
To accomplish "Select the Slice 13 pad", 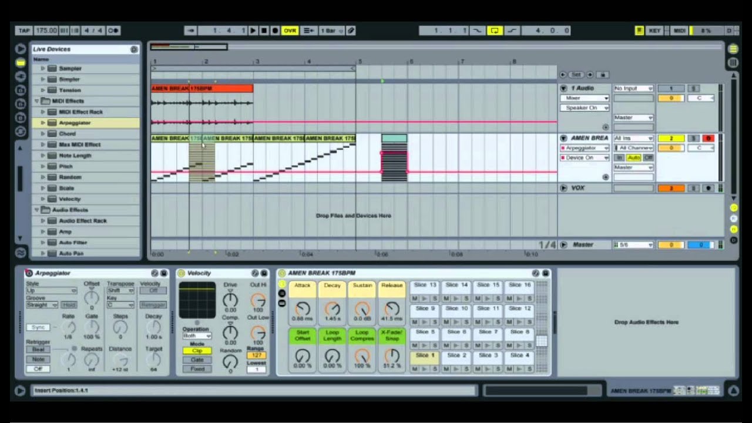I will [x=425, y=285].
